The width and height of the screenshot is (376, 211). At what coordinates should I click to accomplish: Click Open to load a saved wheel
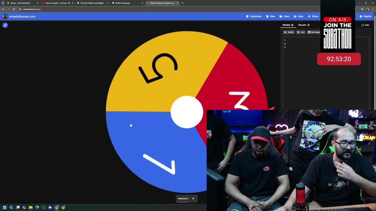click(284, 16)
